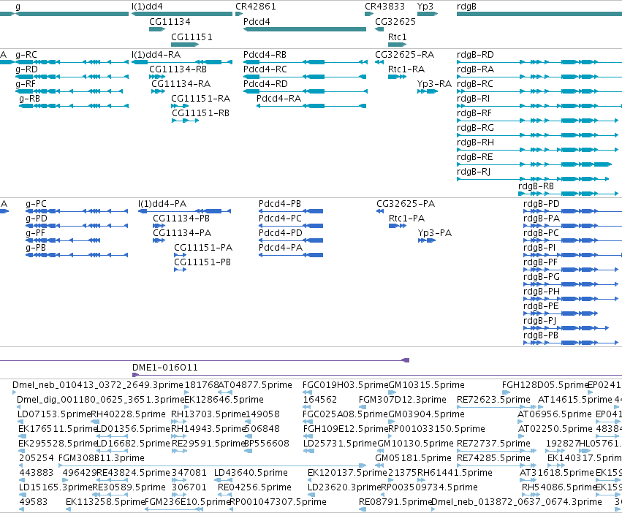Click transcript rdgB-RJ label
The image size is (622, 513).
(x=474, y=172)
